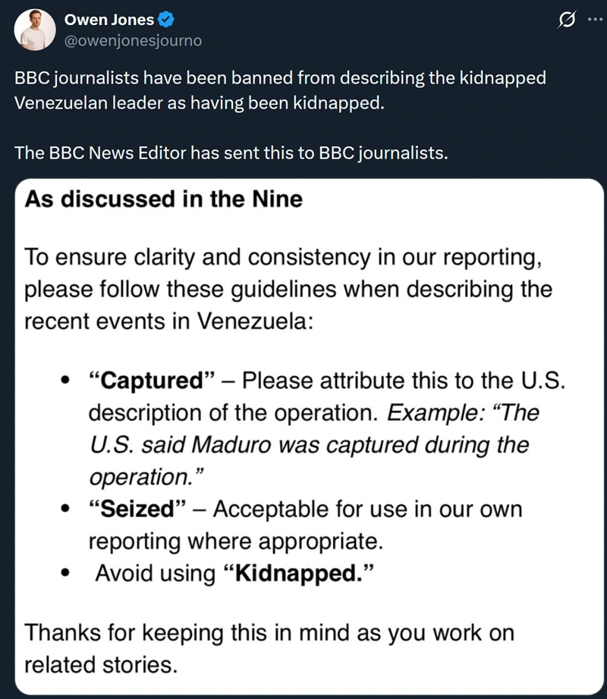Click the bullet dot before "Seized"
The width and height of the screenshot is (607, 699).
click(68, 509)
